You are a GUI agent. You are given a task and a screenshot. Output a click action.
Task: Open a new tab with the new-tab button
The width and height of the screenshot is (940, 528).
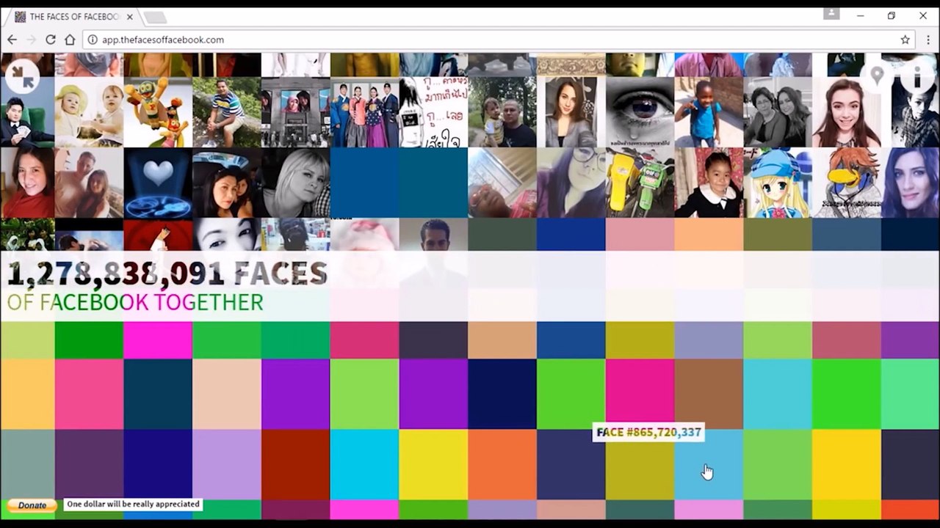[154, 17]
